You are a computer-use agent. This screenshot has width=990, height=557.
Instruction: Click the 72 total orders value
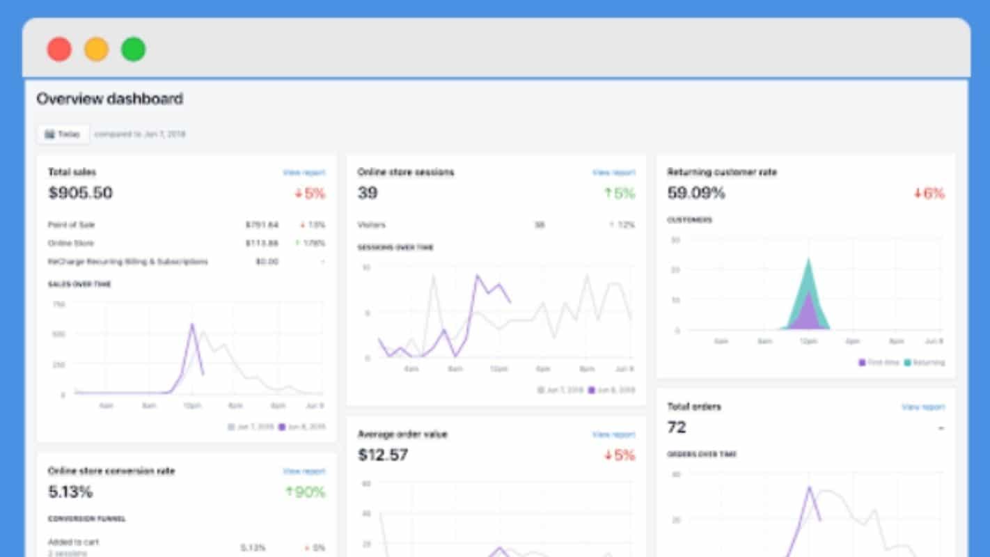coord(677,427)
